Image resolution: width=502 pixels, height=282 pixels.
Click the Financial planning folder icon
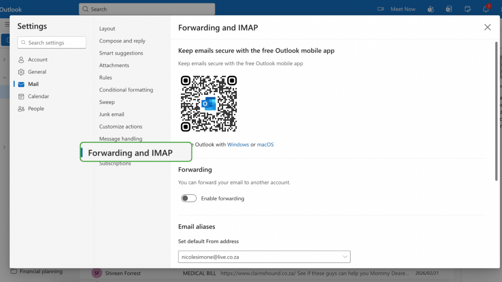(14, 272)
